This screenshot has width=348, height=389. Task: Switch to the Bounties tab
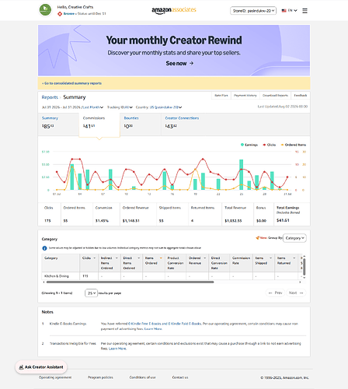click(x=141, y=124)
